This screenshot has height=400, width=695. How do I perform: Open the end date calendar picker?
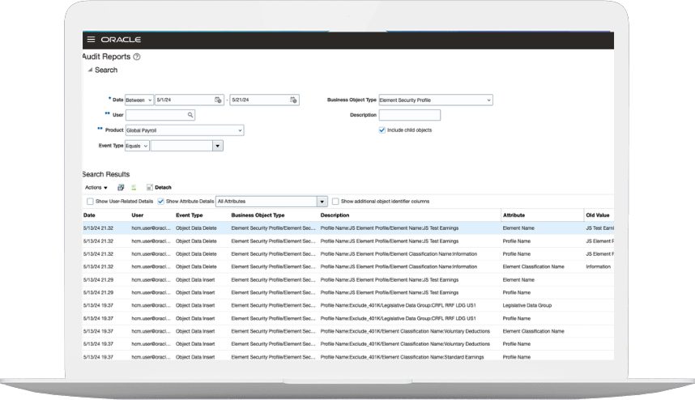coord(293,100)
